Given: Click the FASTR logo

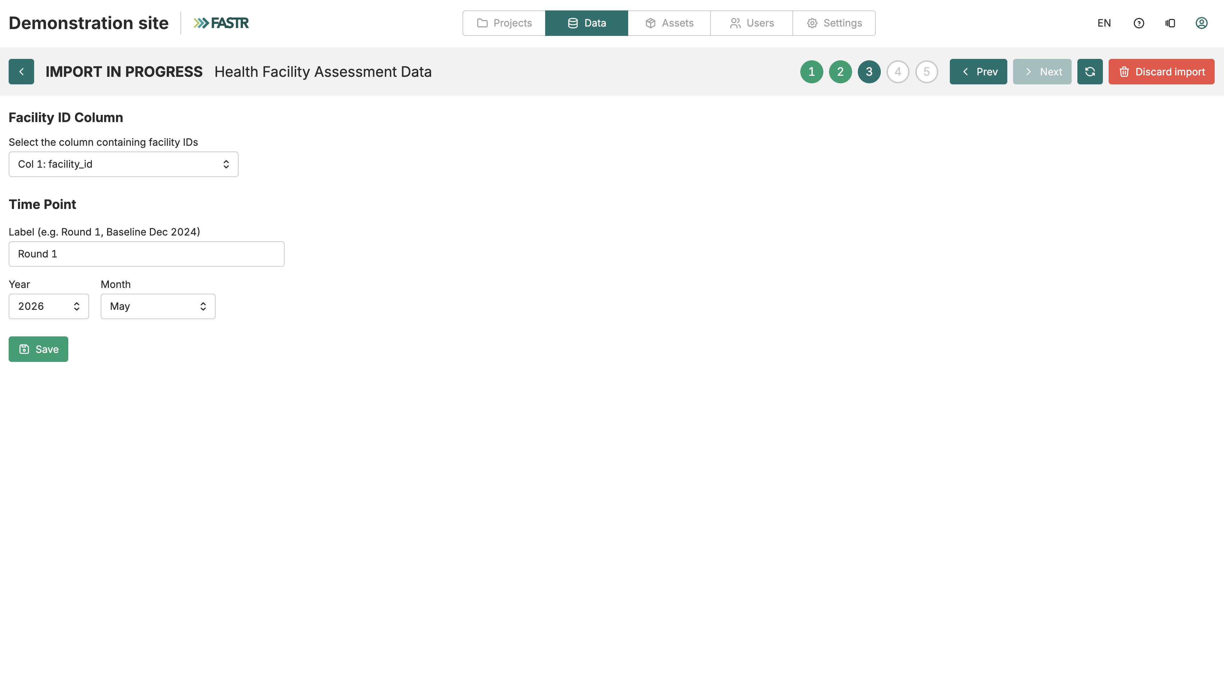Looking at the screenshot, I should pyautogui.click(x=221, y=23).
